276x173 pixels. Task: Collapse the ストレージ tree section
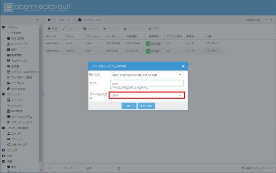click(x=4, y=94)
